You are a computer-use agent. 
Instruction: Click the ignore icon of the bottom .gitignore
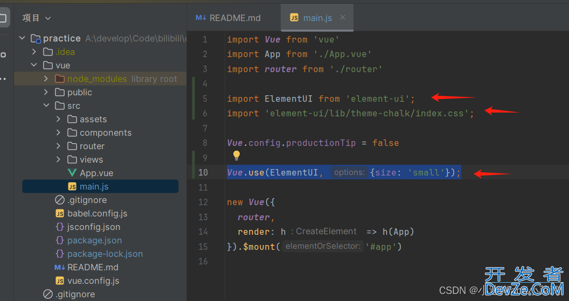click(47, 294)
